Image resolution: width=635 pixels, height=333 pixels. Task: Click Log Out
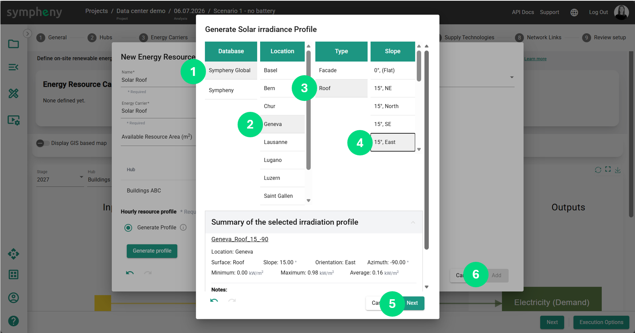pyautogui.click(x=598, y=12)
